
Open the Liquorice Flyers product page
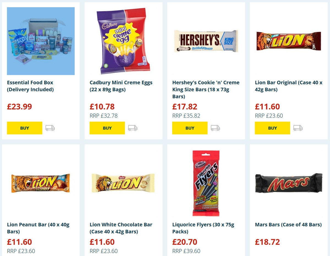[203, 228]
